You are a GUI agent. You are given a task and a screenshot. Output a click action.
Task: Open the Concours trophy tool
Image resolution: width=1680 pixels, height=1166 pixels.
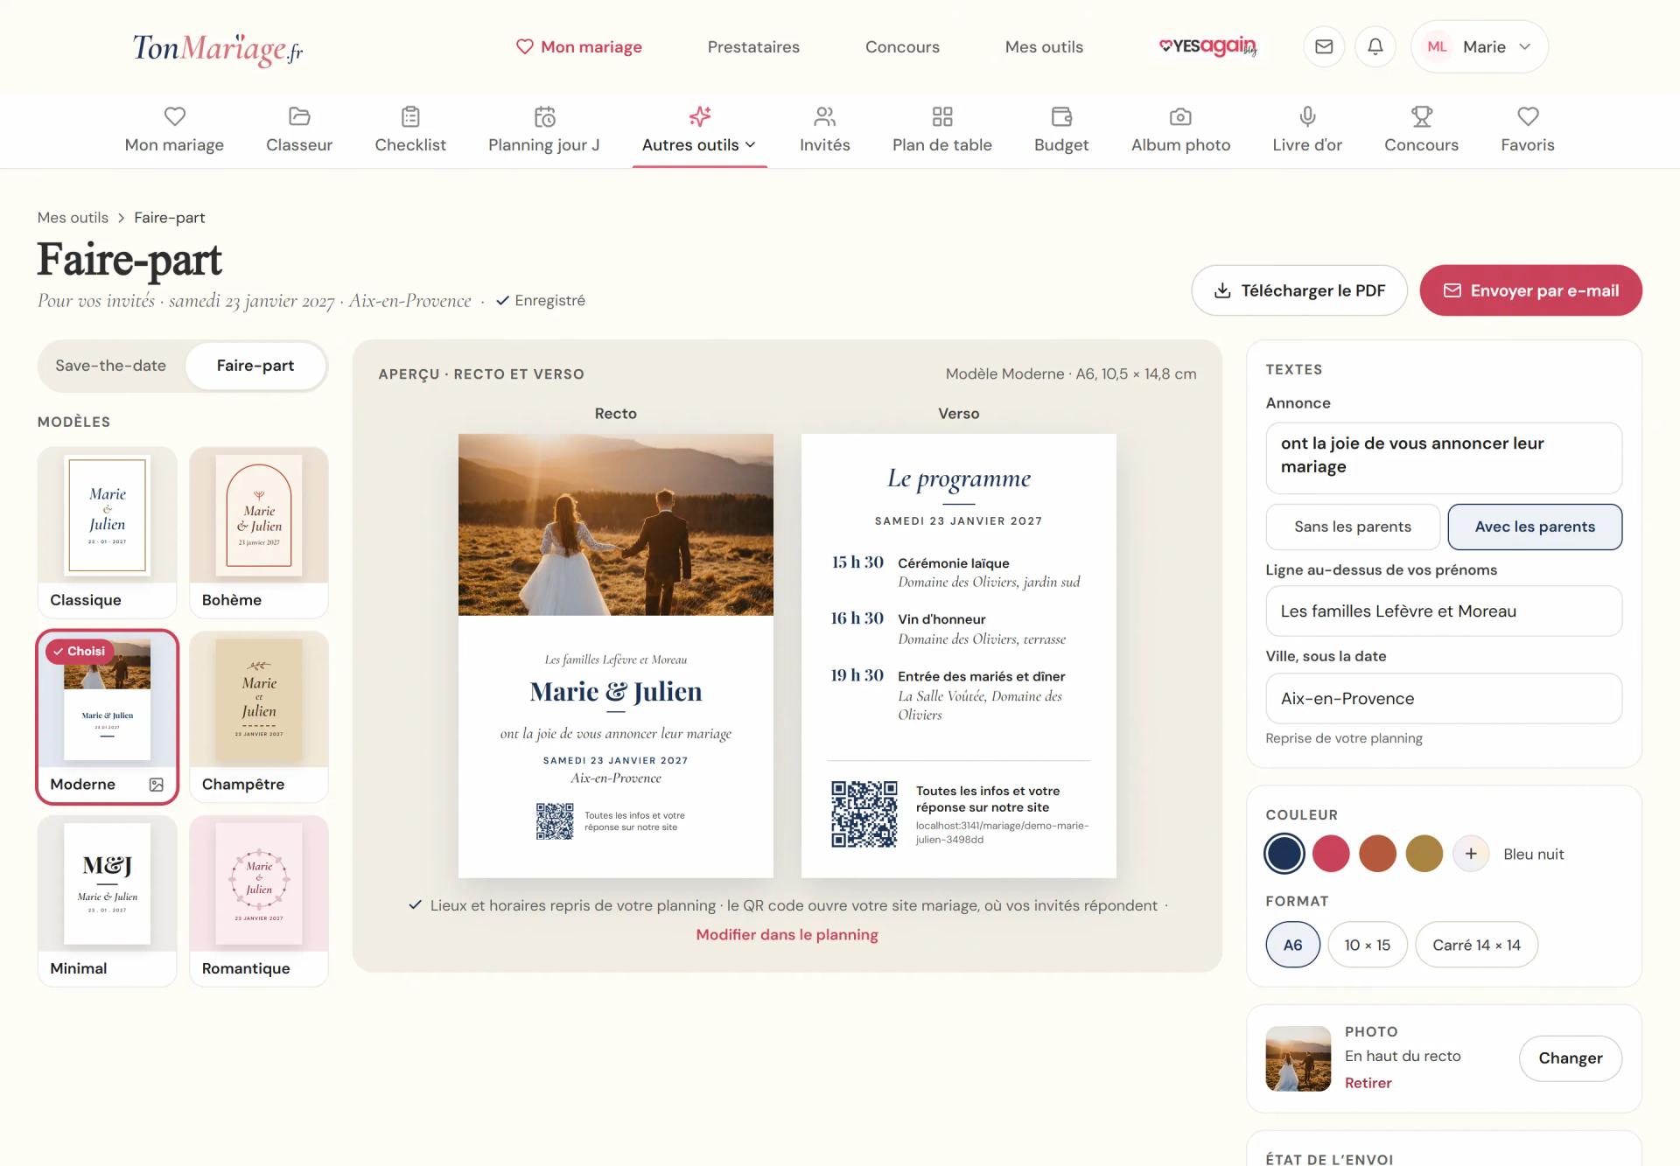(x=1421, y=130)
